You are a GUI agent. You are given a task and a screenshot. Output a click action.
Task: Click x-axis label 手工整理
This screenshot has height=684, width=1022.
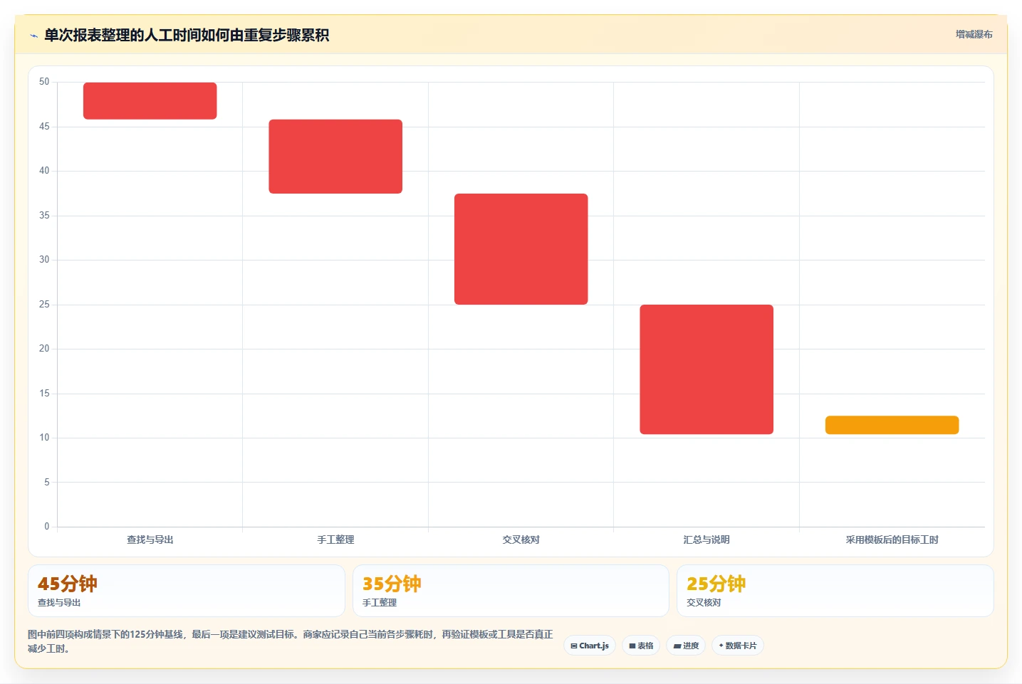[x=335, y=540]
